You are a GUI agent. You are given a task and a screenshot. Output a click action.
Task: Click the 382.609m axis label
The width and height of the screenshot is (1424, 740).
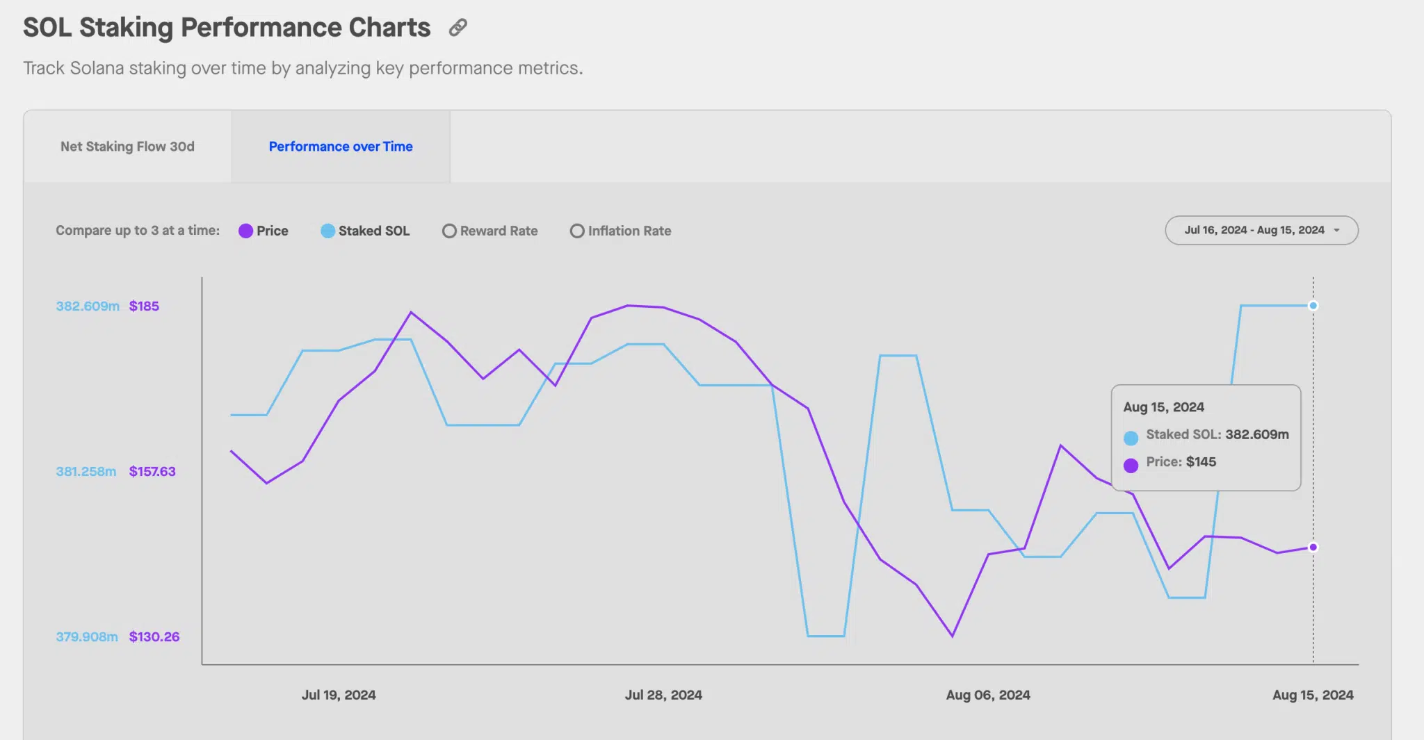coord(88,306)
